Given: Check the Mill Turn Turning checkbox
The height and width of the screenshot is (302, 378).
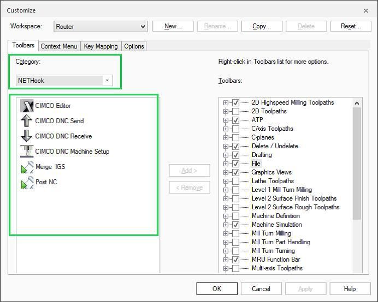Looking at the screenshot, I should 235,251.
